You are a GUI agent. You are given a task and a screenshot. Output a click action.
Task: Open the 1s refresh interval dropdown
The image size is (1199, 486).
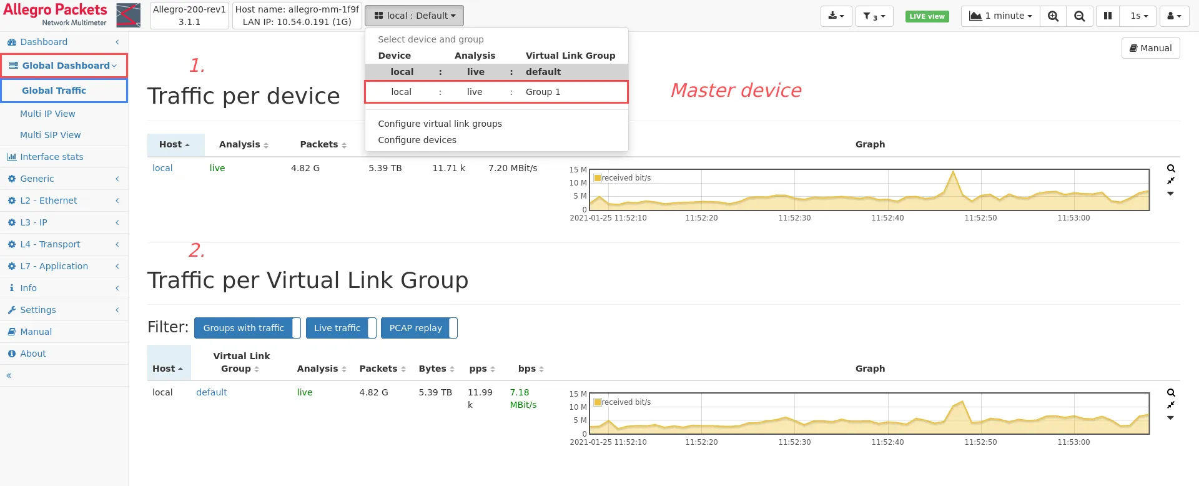click(1139, 16)
